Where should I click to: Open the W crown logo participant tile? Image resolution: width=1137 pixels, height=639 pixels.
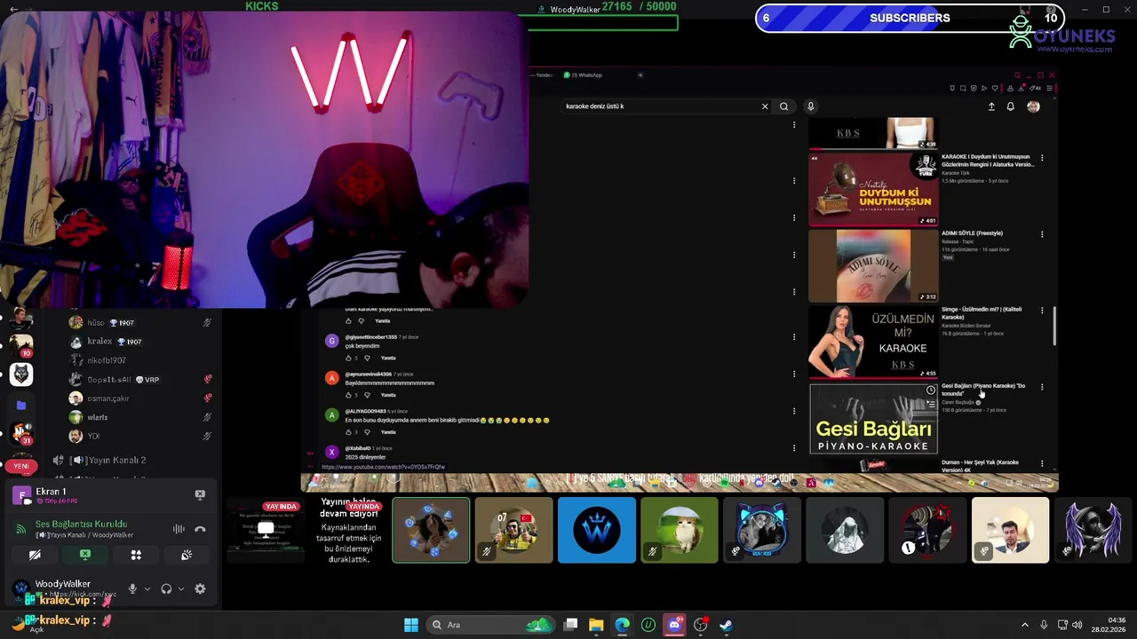(597, 530)
